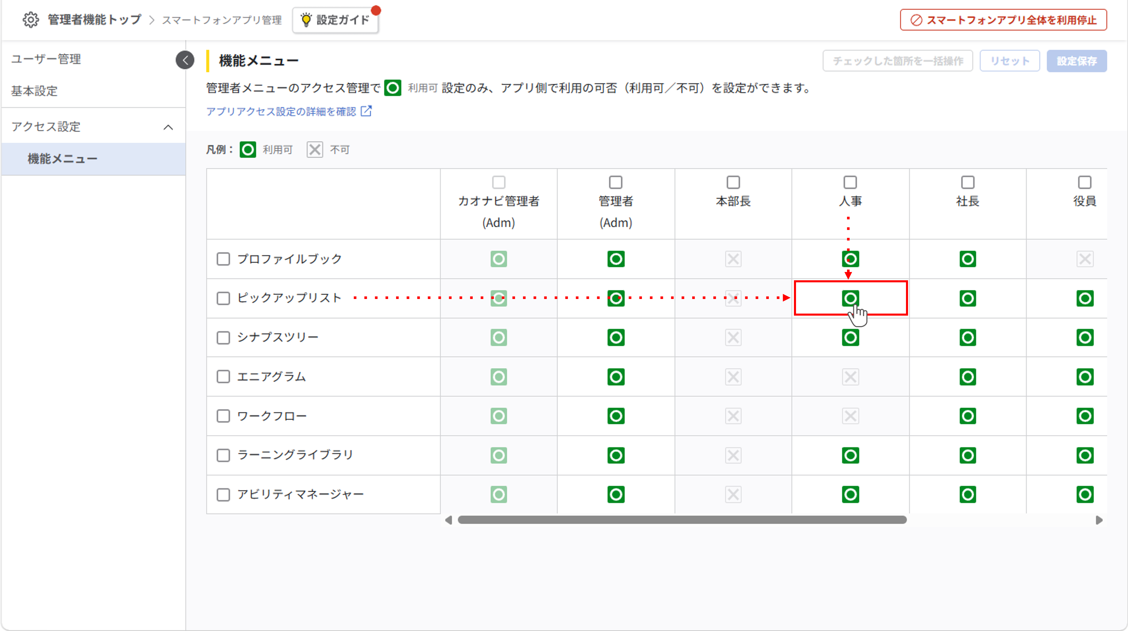The image size is (1128, 631).
Task: Check the ラーニングライブラリ row checkbox
Action: pyautogui.click(x=223, y=455)
